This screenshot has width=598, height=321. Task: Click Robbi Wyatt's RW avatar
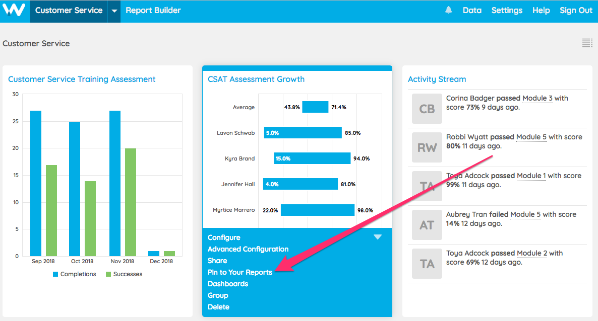pos(427,147)
